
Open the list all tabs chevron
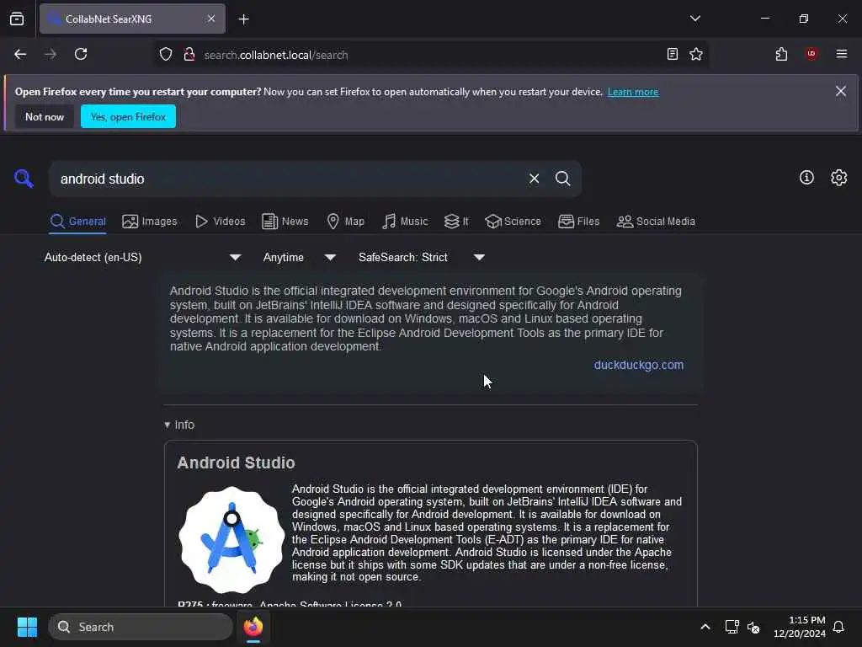click(694, 19)
